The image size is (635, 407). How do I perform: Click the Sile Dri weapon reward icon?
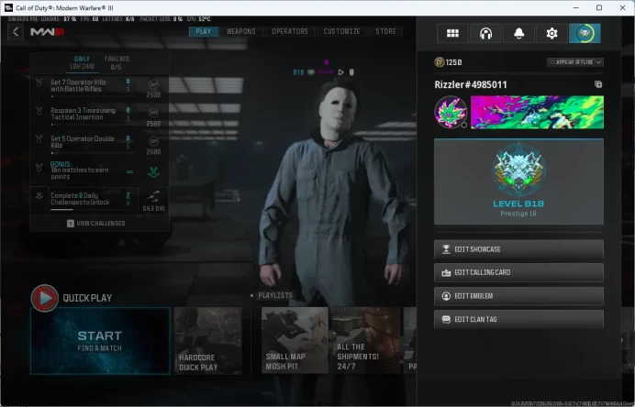click(x=153, y=196)
